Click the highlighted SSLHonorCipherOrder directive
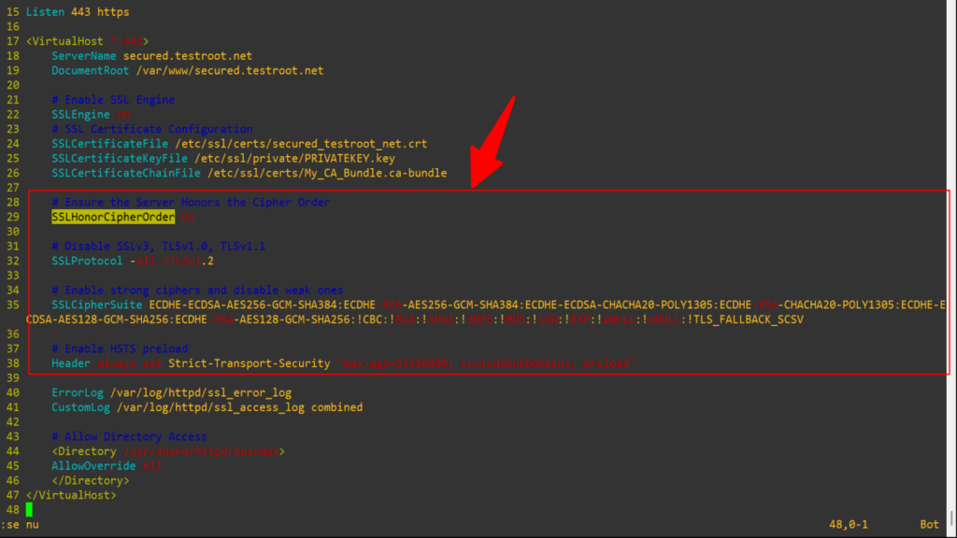The height and width of the screenshot is (538, 957). coord(112,217)
